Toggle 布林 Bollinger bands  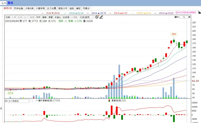[38, 17]
